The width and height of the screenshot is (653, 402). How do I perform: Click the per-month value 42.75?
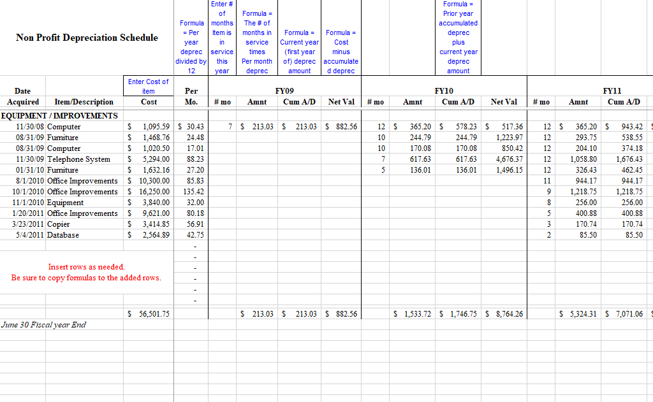pyautogui.click(x=195, y=234)
